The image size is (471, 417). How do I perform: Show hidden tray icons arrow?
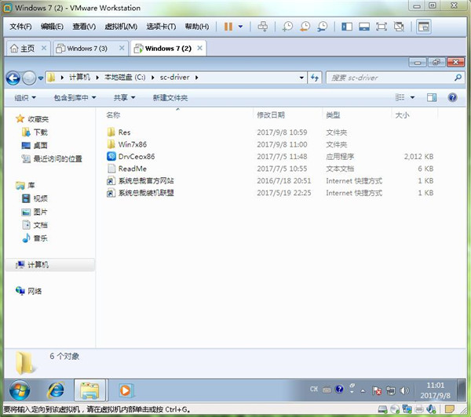(x=363, y=391)
